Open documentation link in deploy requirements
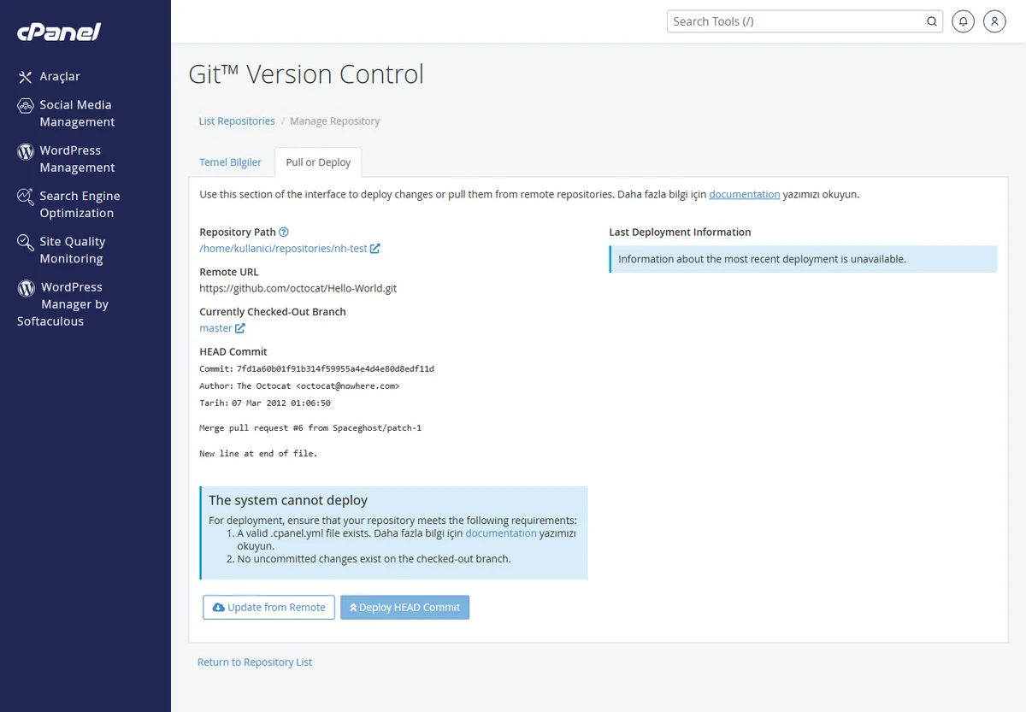Image resolution: width=1026 pixels, height=712 pixels. [501, 533]
